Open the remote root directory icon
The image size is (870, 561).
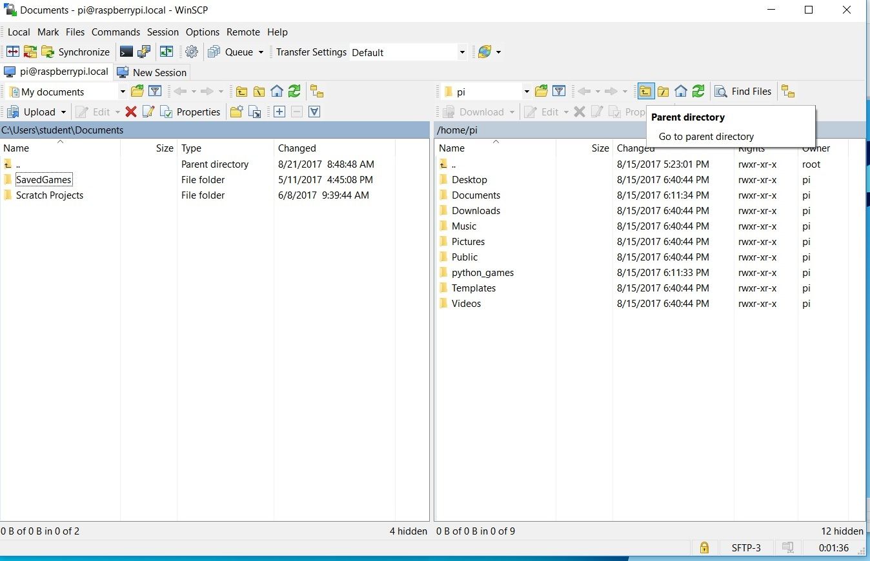click(x=663, y=91)
